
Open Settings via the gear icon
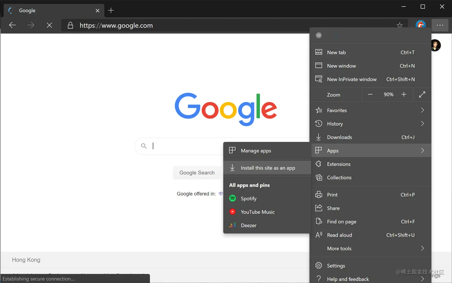(319, 265)
